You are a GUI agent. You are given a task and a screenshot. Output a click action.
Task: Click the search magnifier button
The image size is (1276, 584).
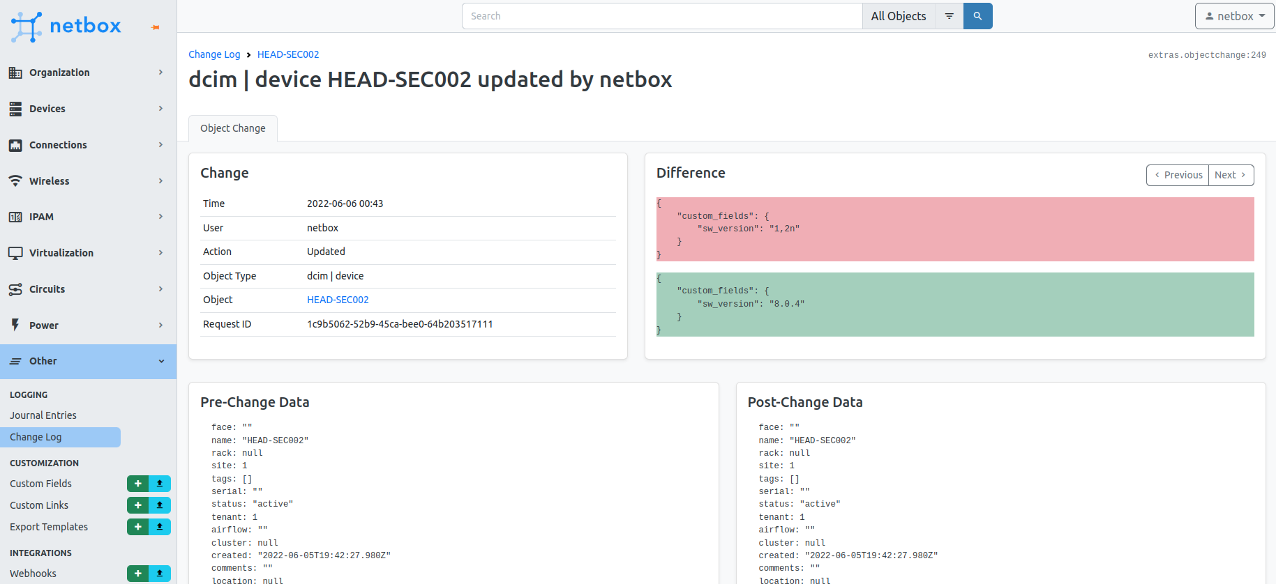[x=977, y=16]
